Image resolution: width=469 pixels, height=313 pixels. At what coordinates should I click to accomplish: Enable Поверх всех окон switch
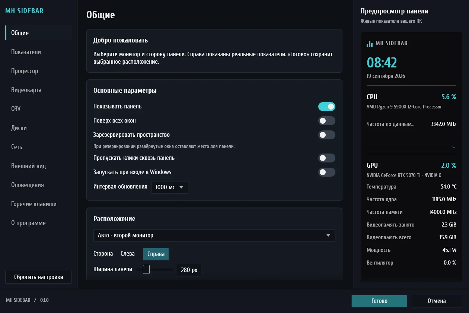(327, 121)
